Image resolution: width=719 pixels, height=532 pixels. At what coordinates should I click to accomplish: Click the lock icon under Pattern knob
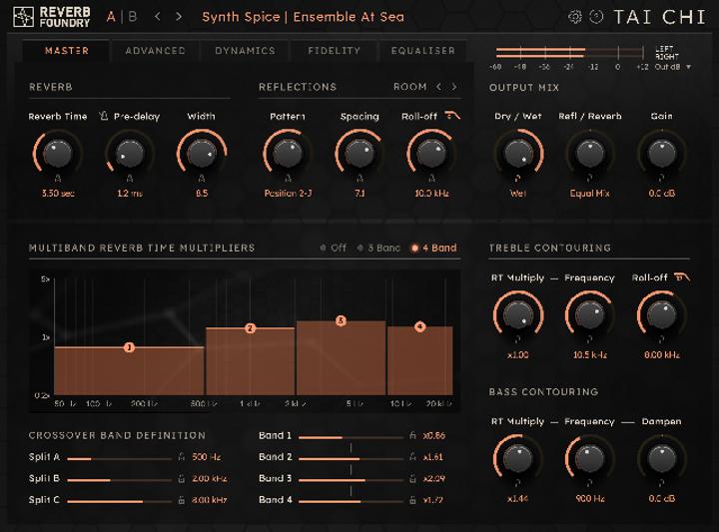click(288, 179)
